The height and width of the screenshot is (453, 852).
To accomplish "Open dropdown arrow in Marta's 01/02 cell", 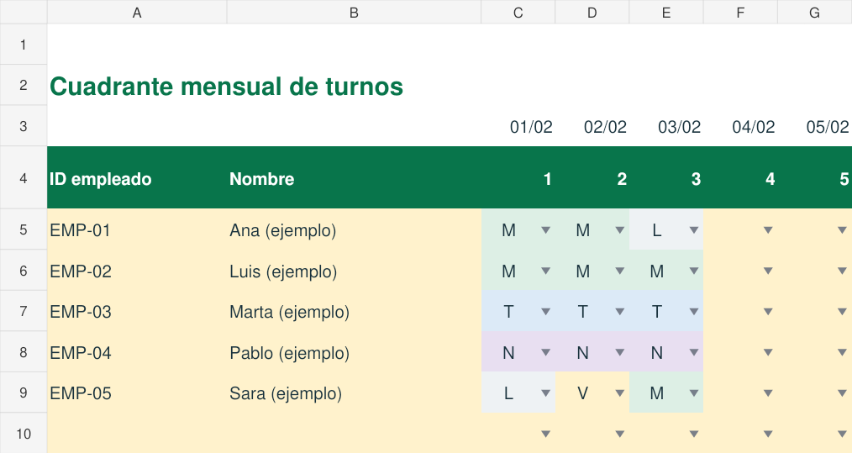I will tap(545, 312).
